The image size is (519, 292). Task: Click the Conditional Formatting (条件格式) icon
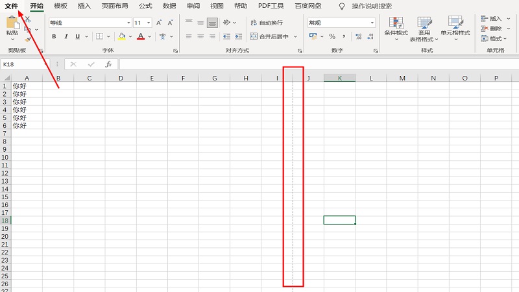click(396, 23)
